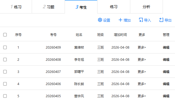Image resolution: width=175 pixels, height=101 pixels.
Task: Click 编辑 for row 20260406
Action: point(166,84)
